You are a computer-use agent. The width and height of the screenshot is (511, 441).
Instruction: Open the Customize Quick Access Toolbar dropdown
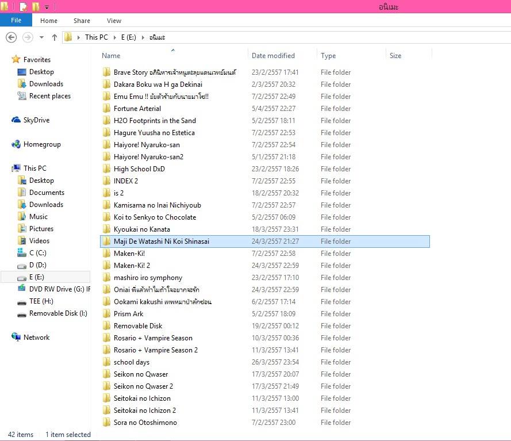point(47,7)
